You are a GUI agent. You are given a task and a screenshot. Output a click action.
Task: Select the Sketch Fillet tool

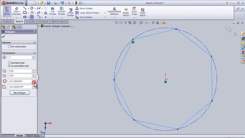pyautogui.click(x=39, y=17)
